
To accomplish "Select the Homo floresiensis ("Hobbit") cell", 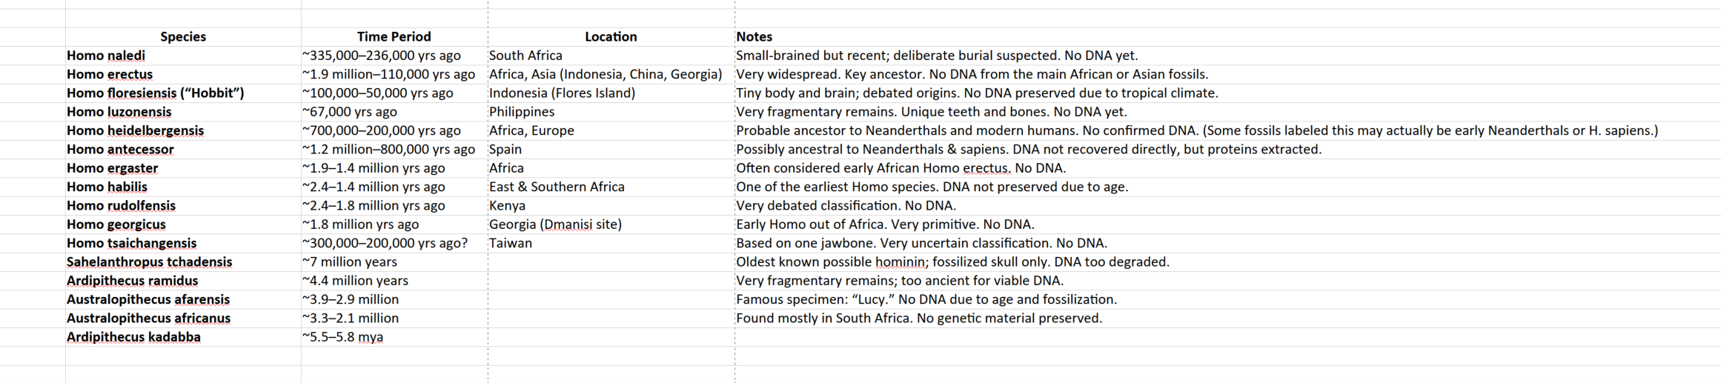I will (x=183, y=93).
